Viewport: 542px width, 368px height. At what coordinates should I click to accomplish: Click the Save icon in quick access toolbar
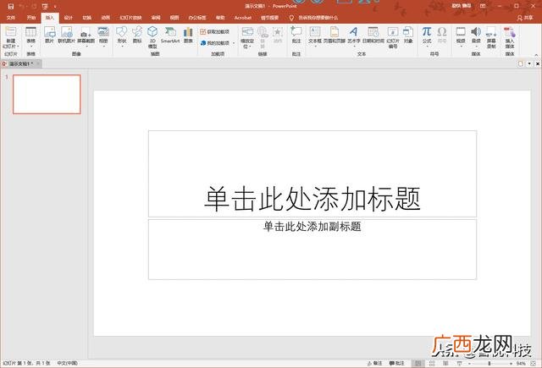pos(11,6)
